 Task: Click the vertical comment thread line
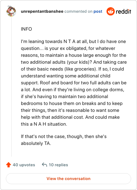pos(11,87)
